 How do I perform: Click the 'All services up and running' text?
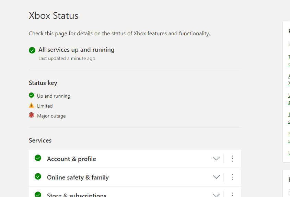coord(77,50)
